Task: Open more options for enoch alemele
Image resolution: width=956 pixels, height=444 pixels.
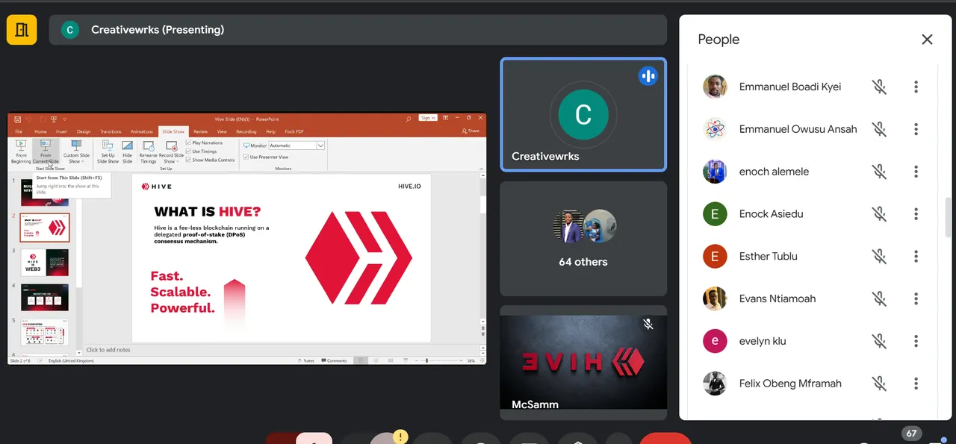Action: [x=916, y=172]
